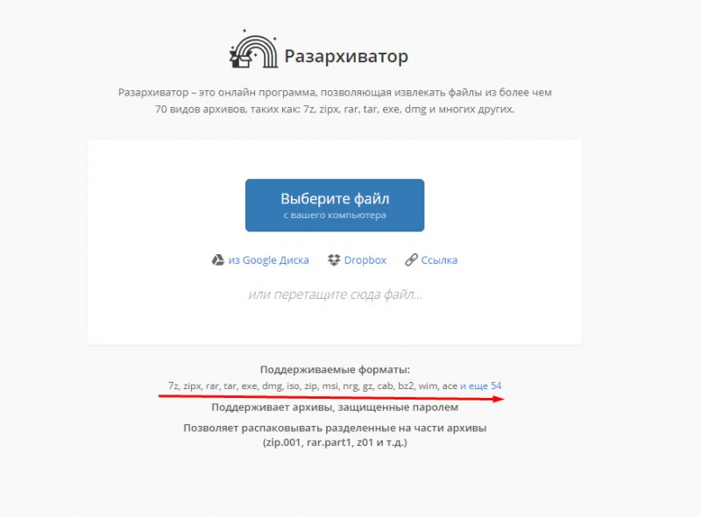Viewport: 701px width, 517px height.
Task: Click the с вашего компьютера button subtitle
Action: click(x=335, y=215)
